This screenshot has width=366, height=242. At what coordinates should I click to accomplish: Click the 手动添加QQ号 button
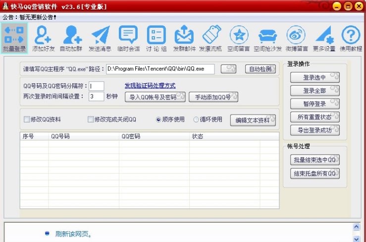213,97
